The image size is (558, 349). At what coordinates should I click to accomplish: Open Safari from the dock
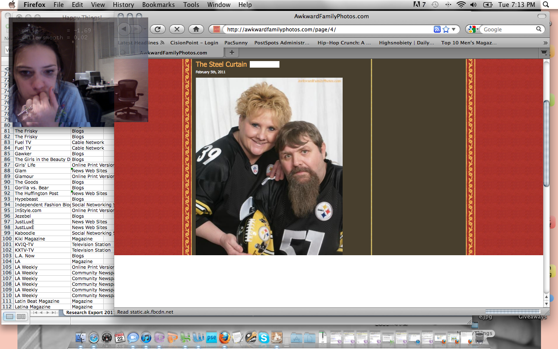click(94, 337)
